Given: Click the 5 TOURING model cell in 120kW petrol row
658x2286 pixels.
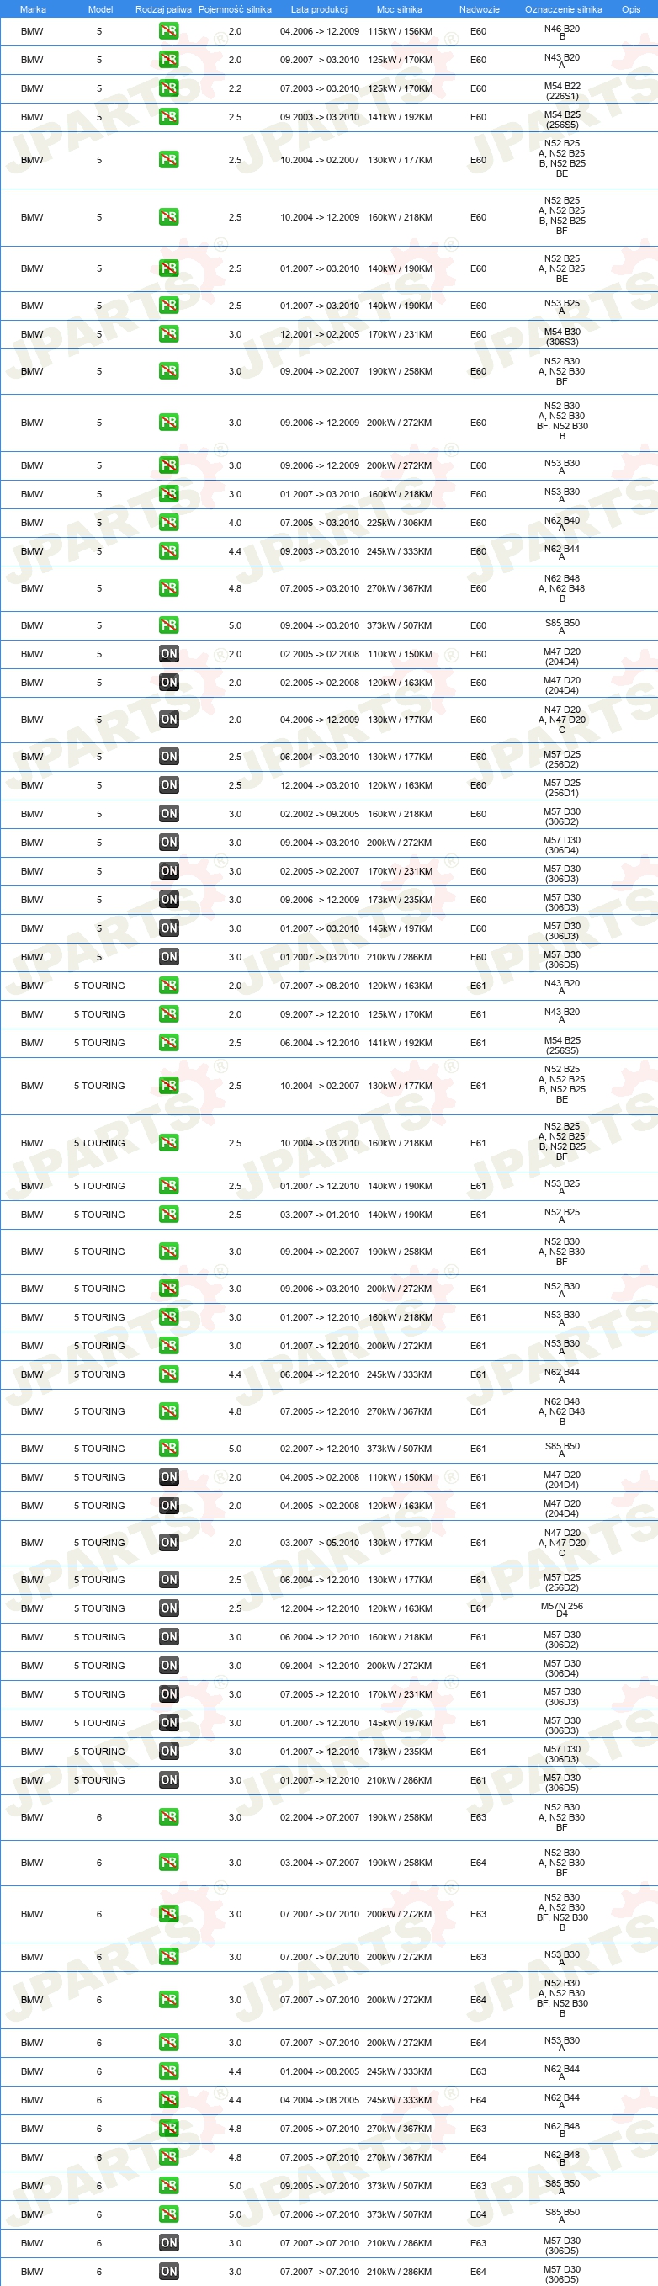Looking at the screenshot, I should [99, 986].
